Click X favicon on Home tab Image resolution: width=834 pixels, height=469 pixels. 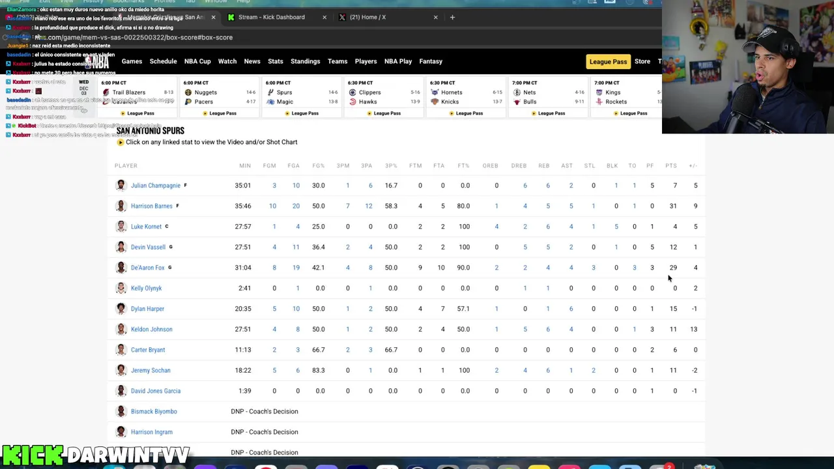(x=342, y=17)
